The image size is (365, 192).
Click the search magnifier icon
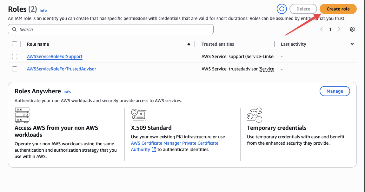(x=14, y=29)
